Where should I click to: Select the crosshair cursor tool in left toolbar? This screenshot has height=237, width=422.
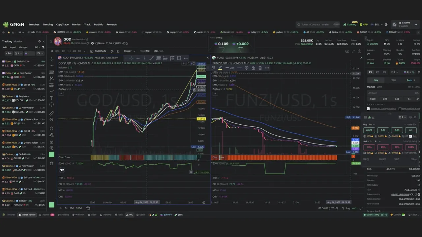pyautogui.click(x=51, y=59)
